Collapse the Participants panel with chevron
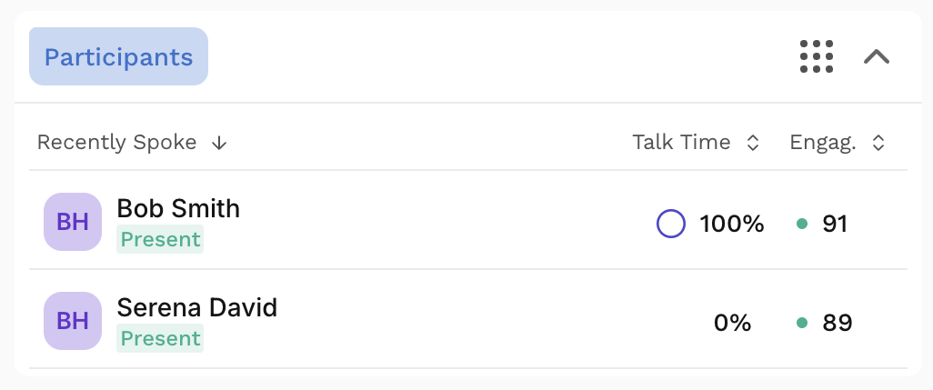 pos(877,56)
